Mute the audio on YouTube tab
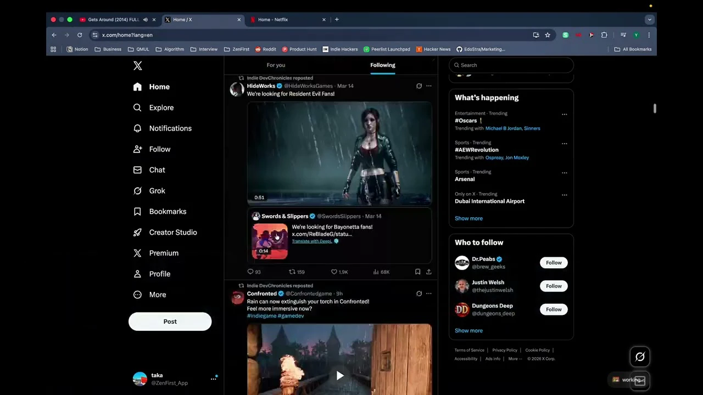 click(x=146, y=20)
